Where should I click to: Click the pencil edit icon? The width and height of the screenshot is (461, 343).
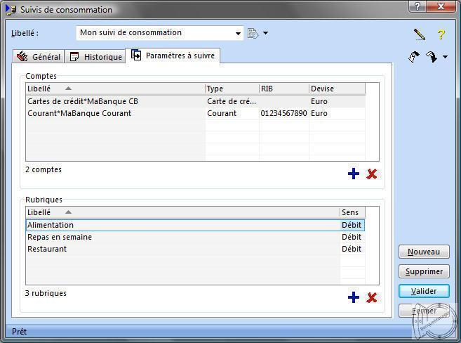click(419, 34)
